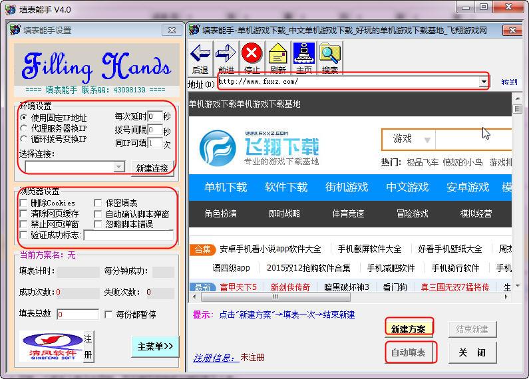Viewport: 529px width, 379px height.
Task: Select the 即时战略 category
Action: 284,213
